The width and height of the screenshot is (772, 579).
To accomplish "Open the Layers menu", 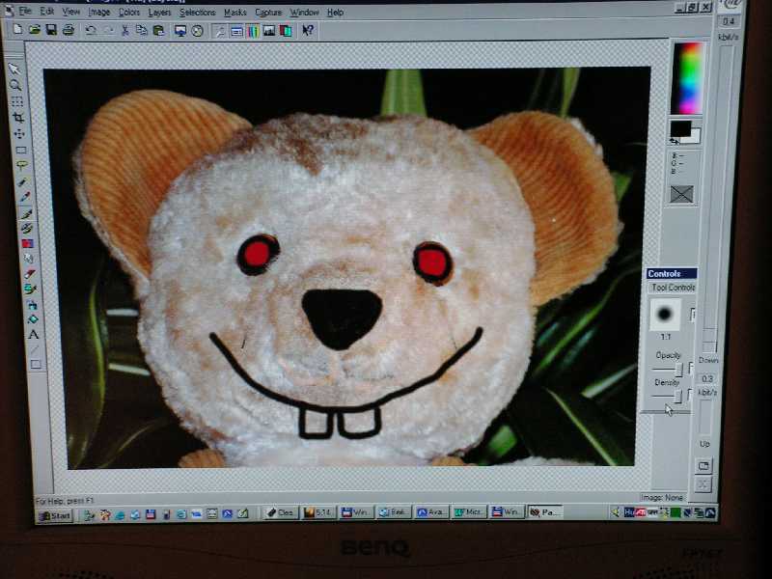I will (x=159, y=13).
